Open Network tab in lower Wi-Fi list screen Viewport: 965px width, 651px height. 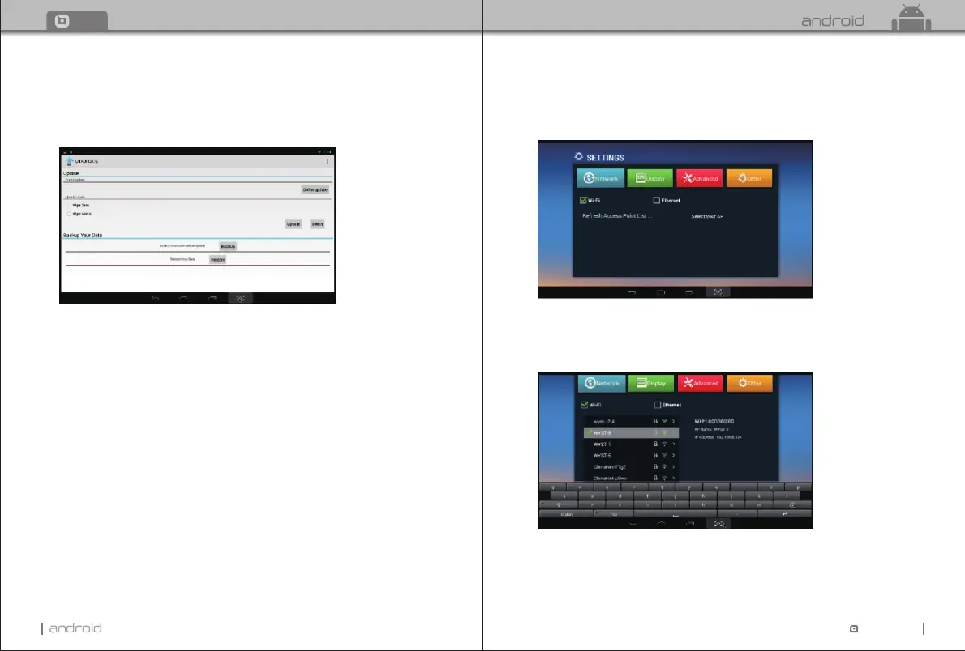(x=602, y=383)
